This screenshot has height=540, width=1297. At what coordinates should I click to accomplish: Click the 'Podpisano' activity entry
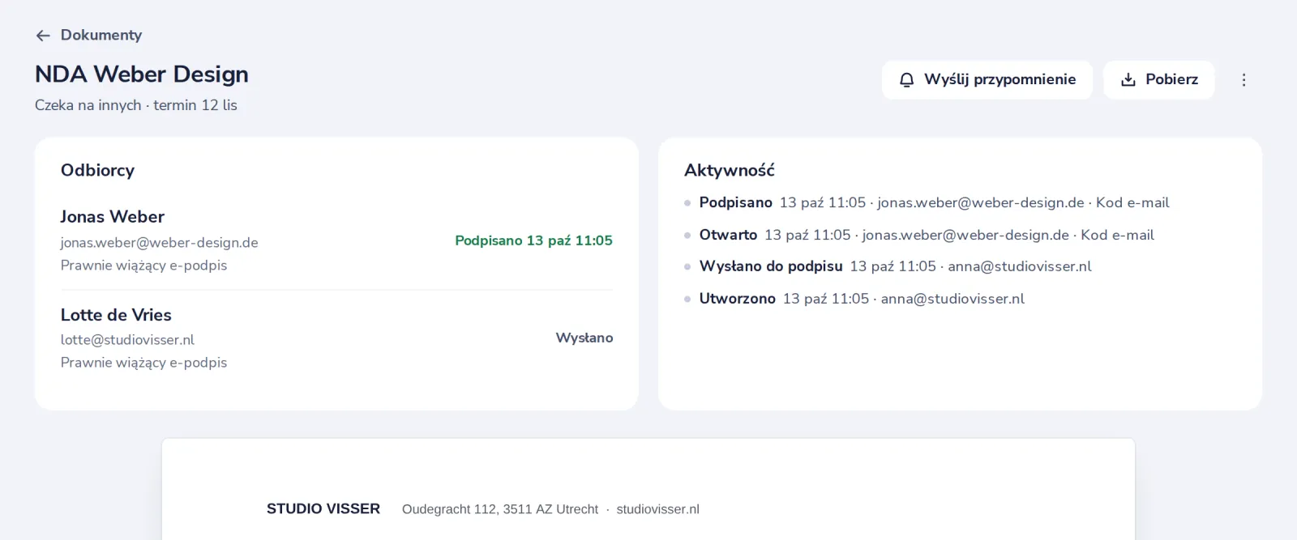coord(927,202)
